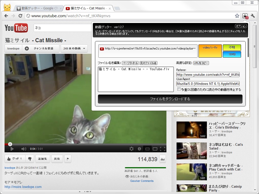Enable the 多重DL回避 stop-loading checkbox

(179, 89)
